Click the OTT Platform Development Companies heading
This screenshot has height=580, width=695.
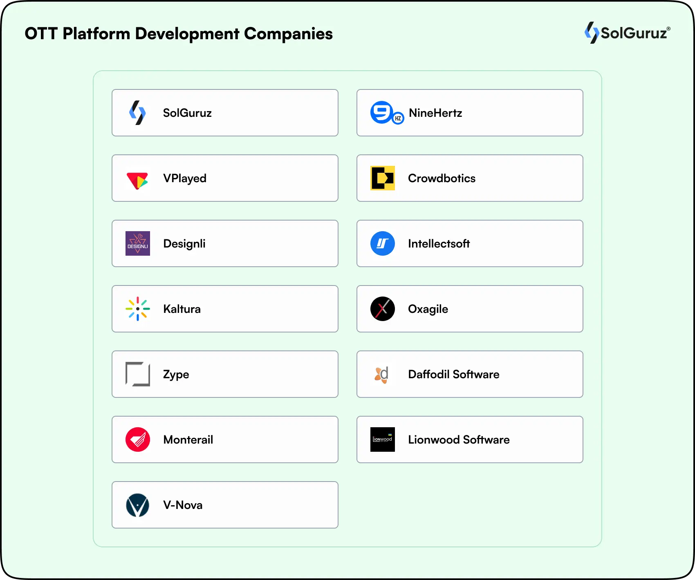coord(179,34)
